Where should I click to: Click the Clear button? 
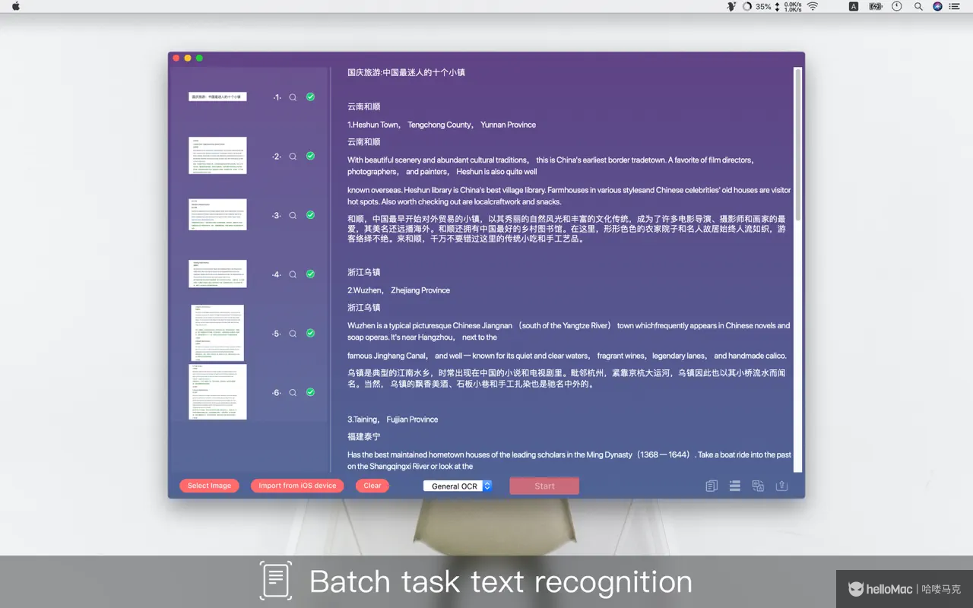pyautogui.click(x=372, y=486)
